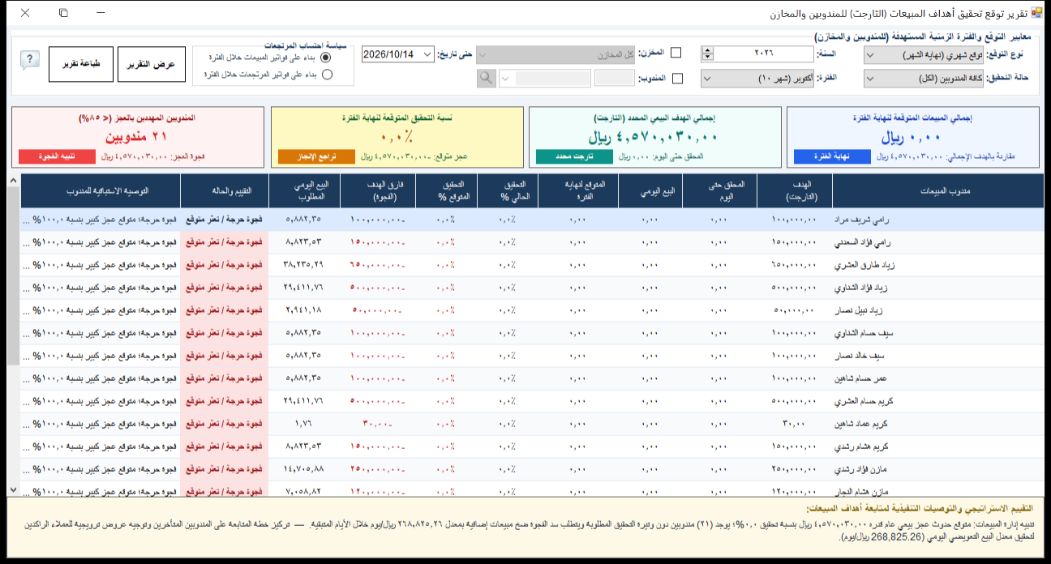The width and height of the screenshot is (1051, 564).
Task: Click the ٤,٥٧٠,٠٣٠,٠٠ ريال total target figure
Action: coord(654,137)
